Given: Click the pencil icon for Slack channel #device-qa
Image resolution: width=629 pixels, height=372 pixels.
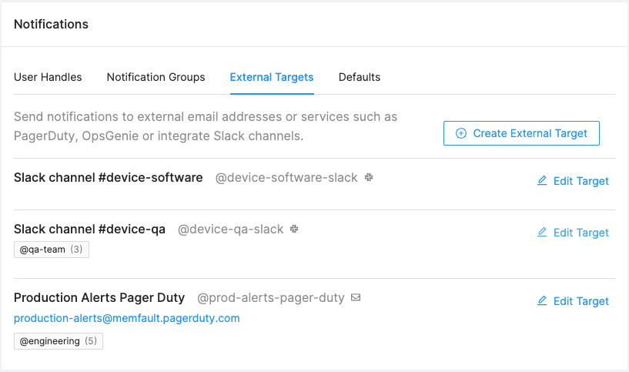Looking at the screenshot, I should click(542, 233).
